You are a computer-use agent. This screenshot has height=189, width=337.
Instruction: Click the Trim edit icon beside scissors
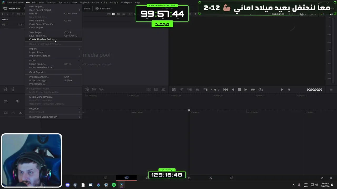coord(13,113)
